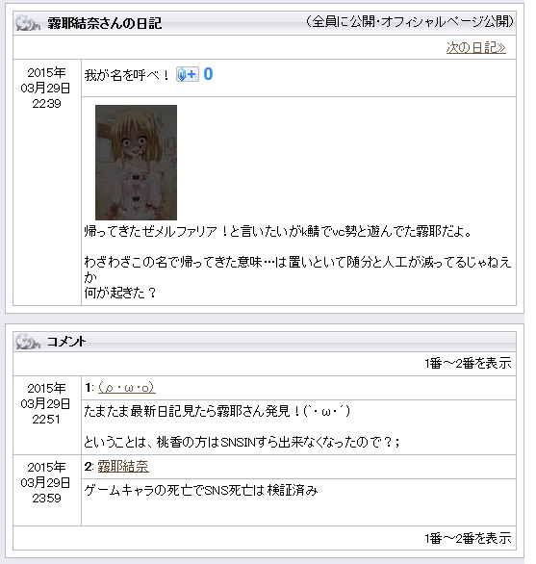Click the swirl icon beside 霧耶結奈さんの日記
The image size is (536, 564).
[x=27, y=23]
